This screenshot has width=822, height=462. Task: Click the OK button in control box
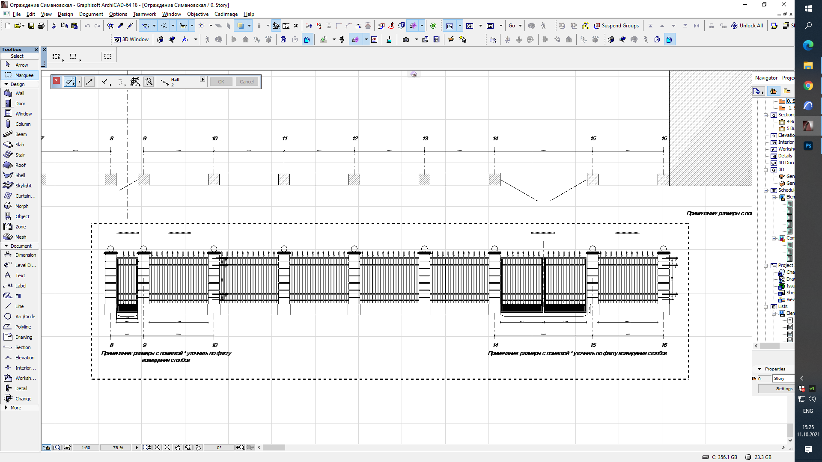(221, 82)
